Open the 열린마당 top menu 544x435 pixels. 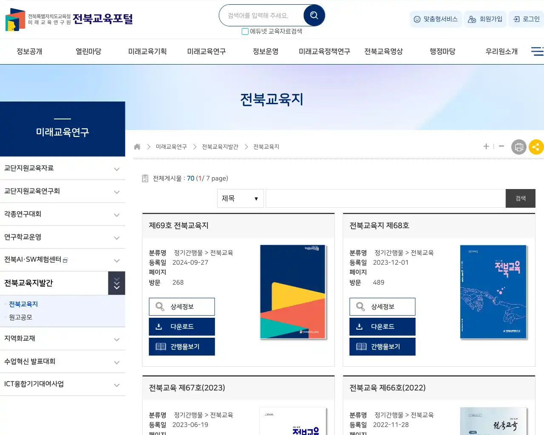(x=88, y=51)
